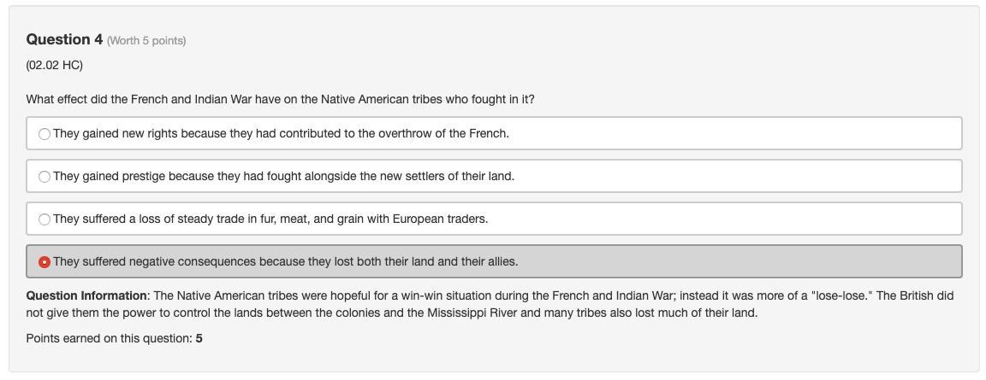Click the 'Question 4' heading

click(x=64, y=39)
